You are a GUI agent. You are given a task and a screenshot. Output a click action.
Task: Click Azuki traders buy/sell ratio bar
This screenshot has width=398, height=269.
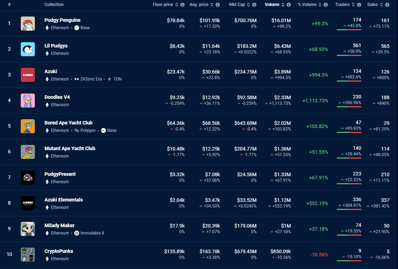point(349,81)
